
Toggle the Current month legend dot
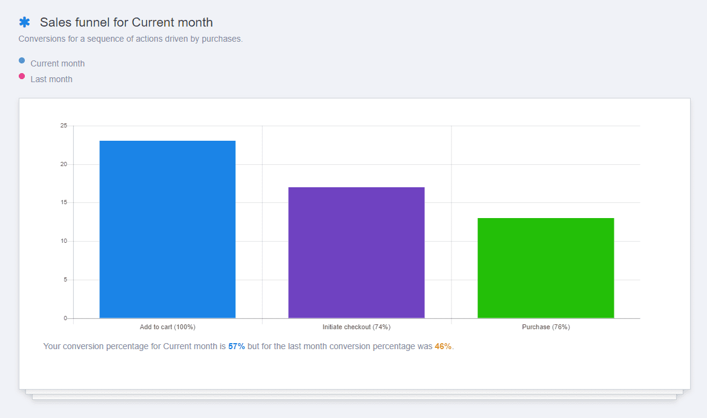[x=22, y=60]
